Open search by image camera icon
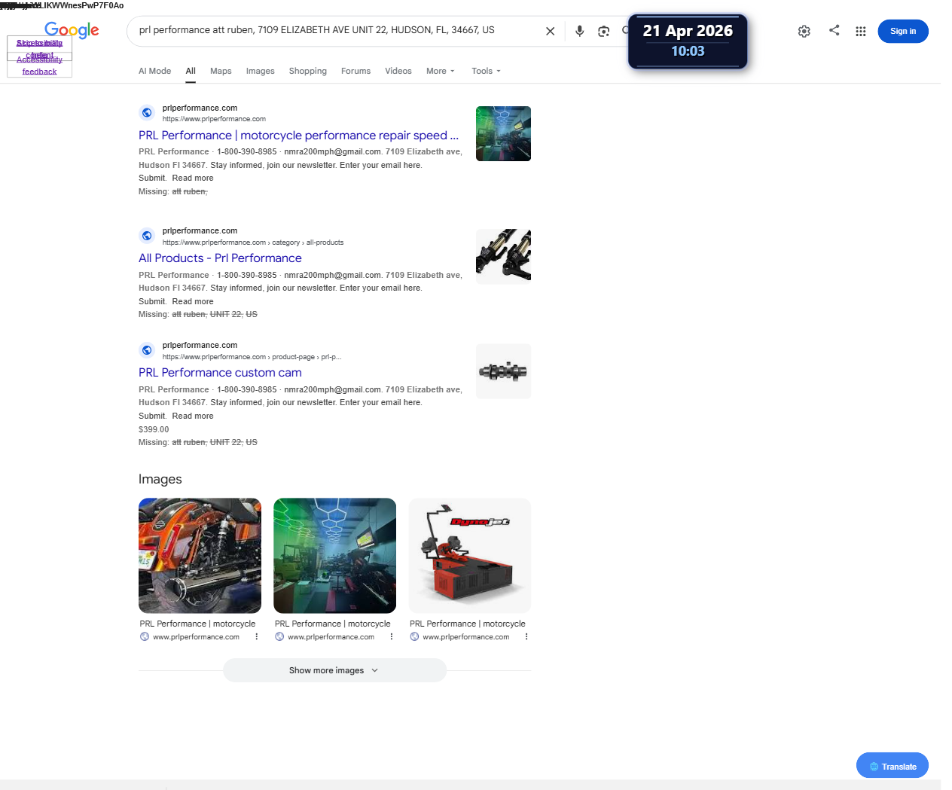 [603, 31]
